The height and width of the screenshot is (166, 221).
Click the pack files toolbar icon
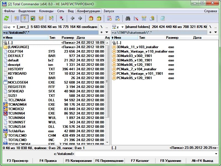(91, 18)
